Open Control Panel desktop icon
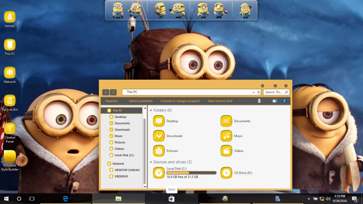The height and width of the screenshot is (204, 363). point(10,129)
